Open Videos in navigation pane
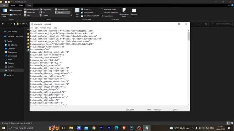234x131 pixels. coord(9,67)
